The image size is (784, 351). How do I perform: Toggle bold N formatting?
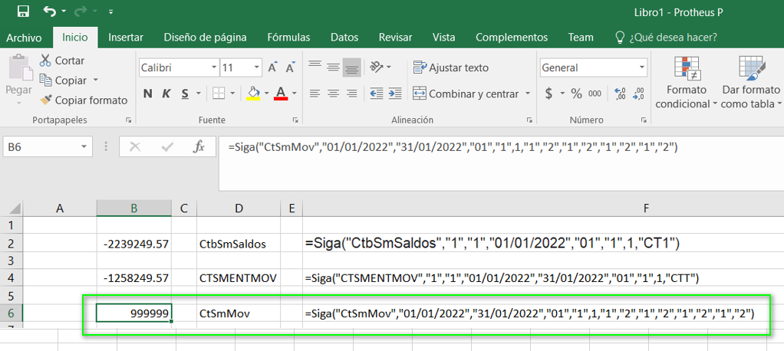147,93
